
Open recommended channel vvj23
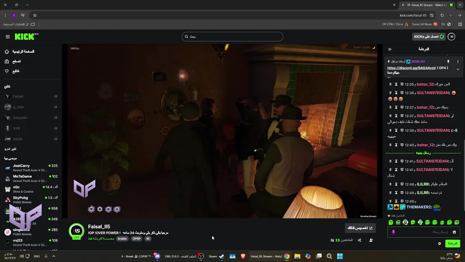(x=31, y=242)
